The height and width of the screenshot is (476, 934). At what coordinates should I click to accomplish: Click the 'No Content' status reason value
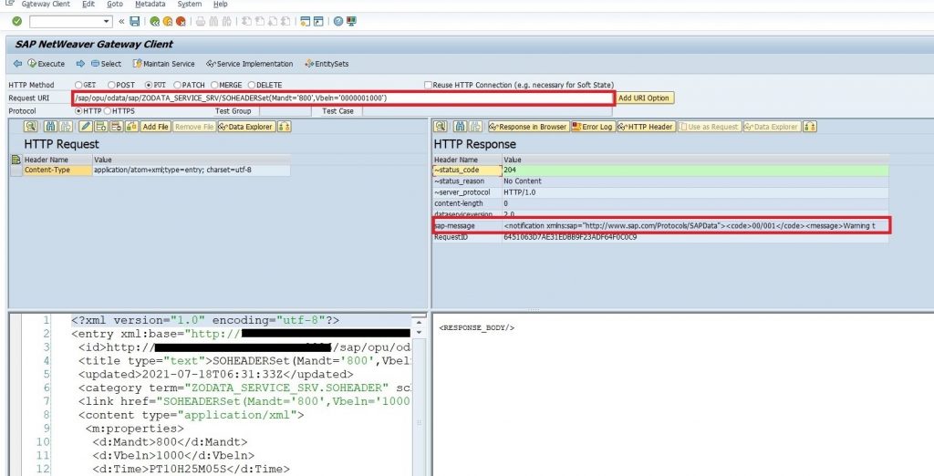(523, 181)
